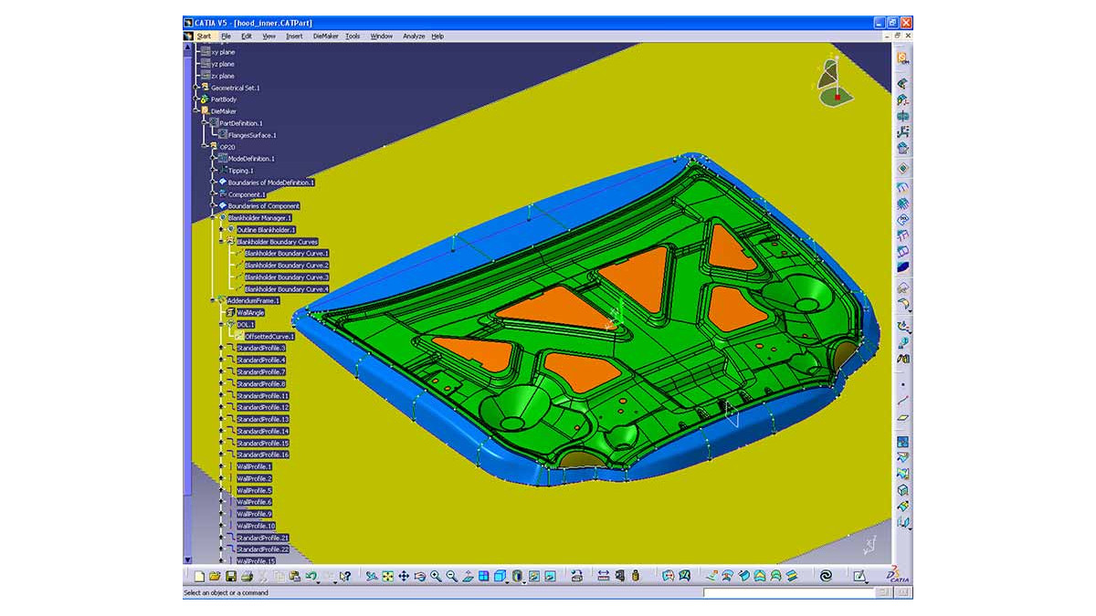
Task: Collapse the DieMaker tree node
Action: pyautogui.click(x=195, y=111)
